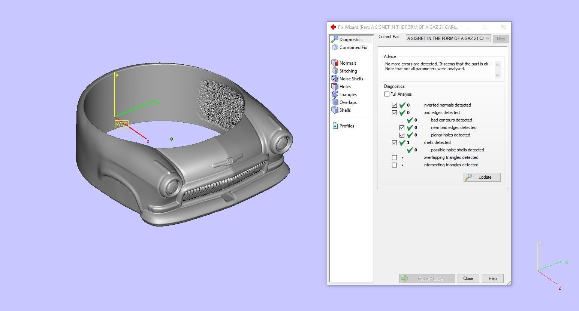Click the Triangles icon in sidebar
The image size is (579, 311).
(335, 95)
